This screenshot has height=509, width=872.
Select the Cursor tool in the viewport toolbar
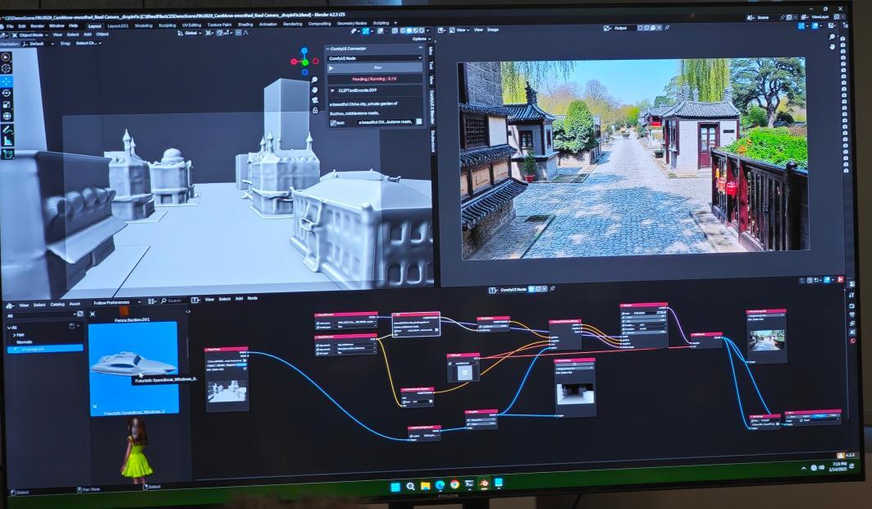[x=7, y=69]
